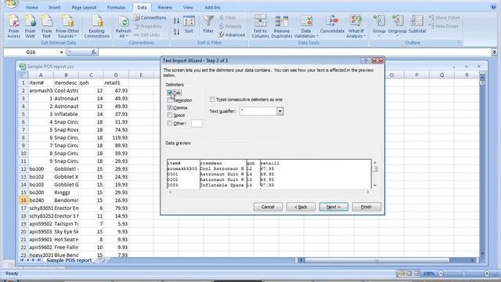Image resolution: width=501 pixels, height=282 pixels.
Task: Click the Ungroup outline icon
Action: 397,26
